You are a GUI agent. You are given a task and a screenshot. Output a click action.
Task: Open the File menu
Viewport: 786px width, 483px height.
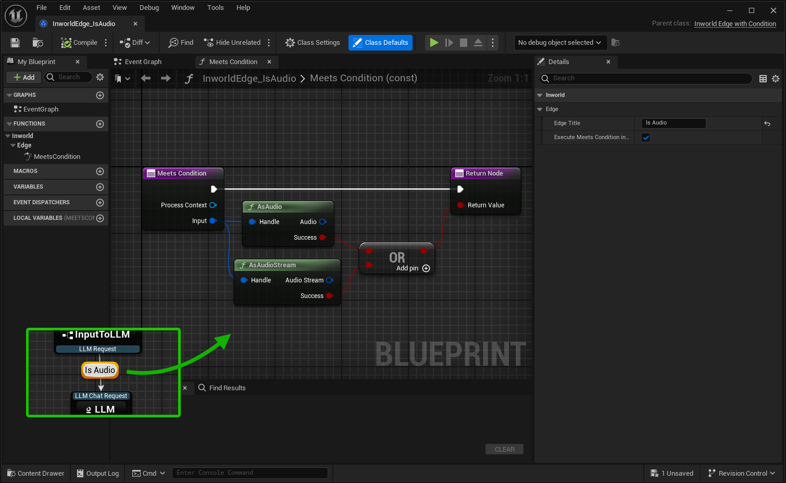point(42,8)
